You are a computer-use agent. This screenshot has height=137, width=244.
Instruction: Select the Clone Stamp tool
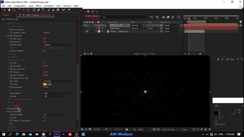[x=53, y=10]
